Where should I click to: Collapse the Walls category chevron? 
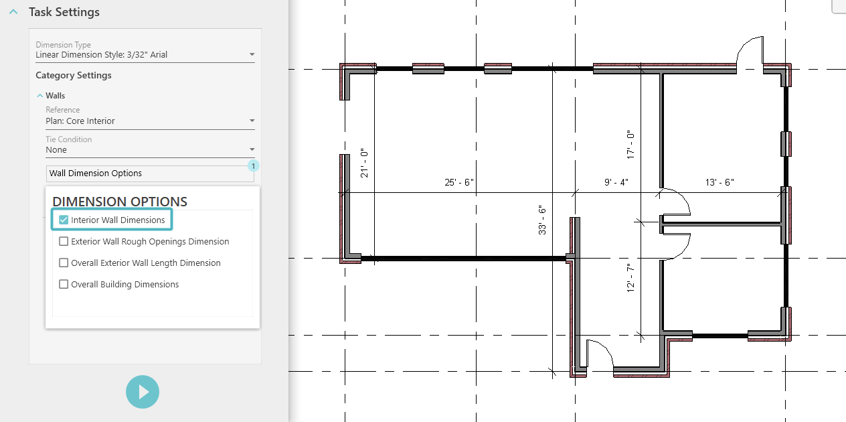click(x=39, y=96)
